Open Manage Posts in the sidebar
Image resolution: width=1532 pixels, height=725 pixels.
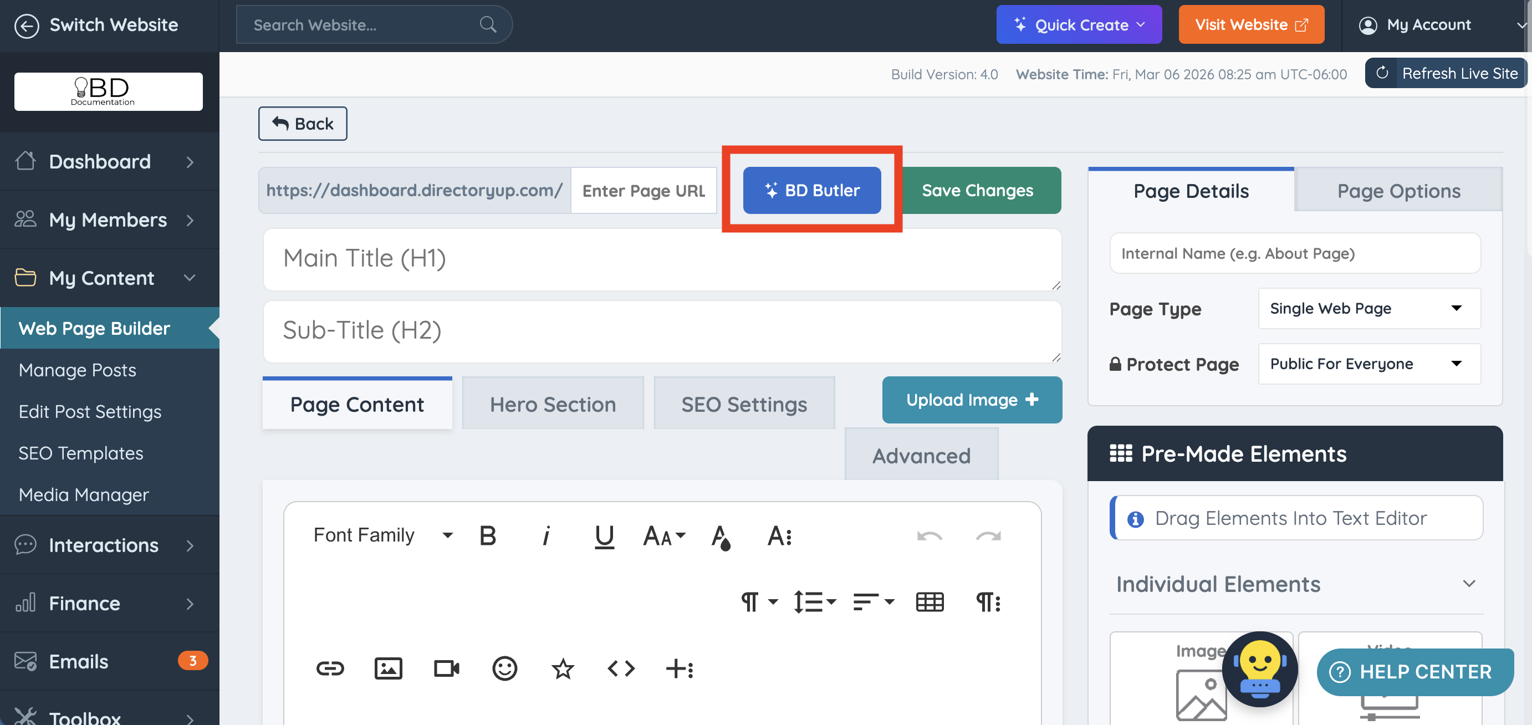point(77,370)
